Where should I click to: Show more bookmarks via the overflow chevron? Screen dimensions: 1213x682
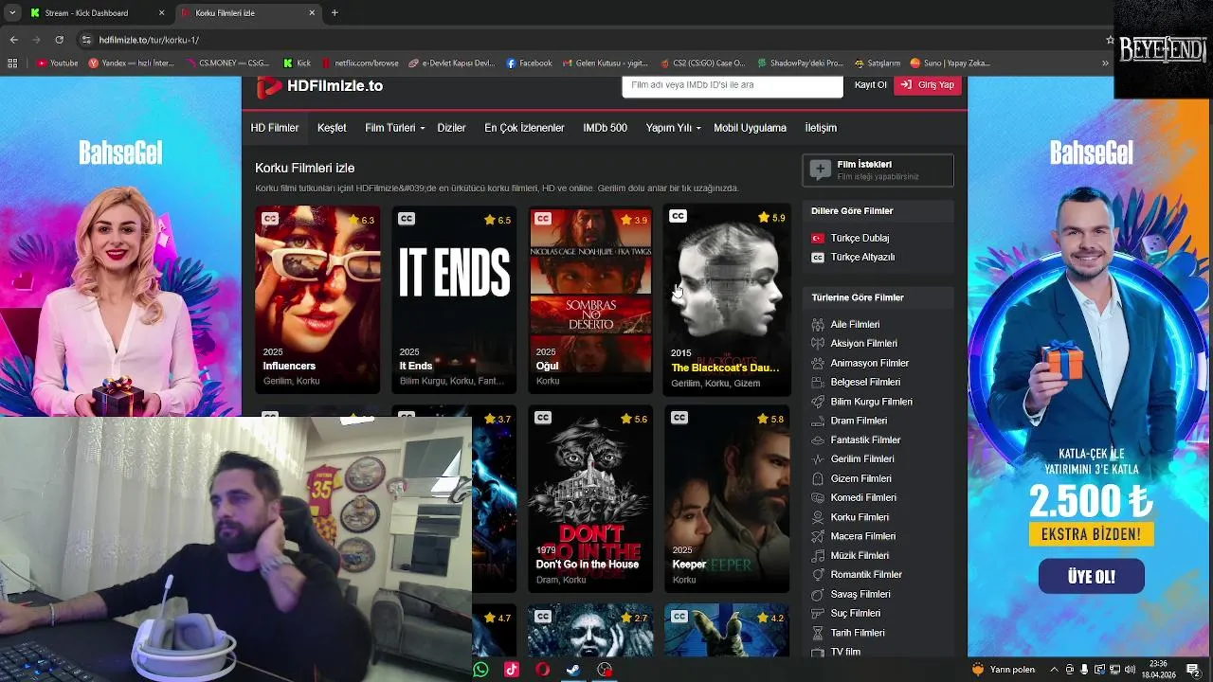click(1105, 63)
